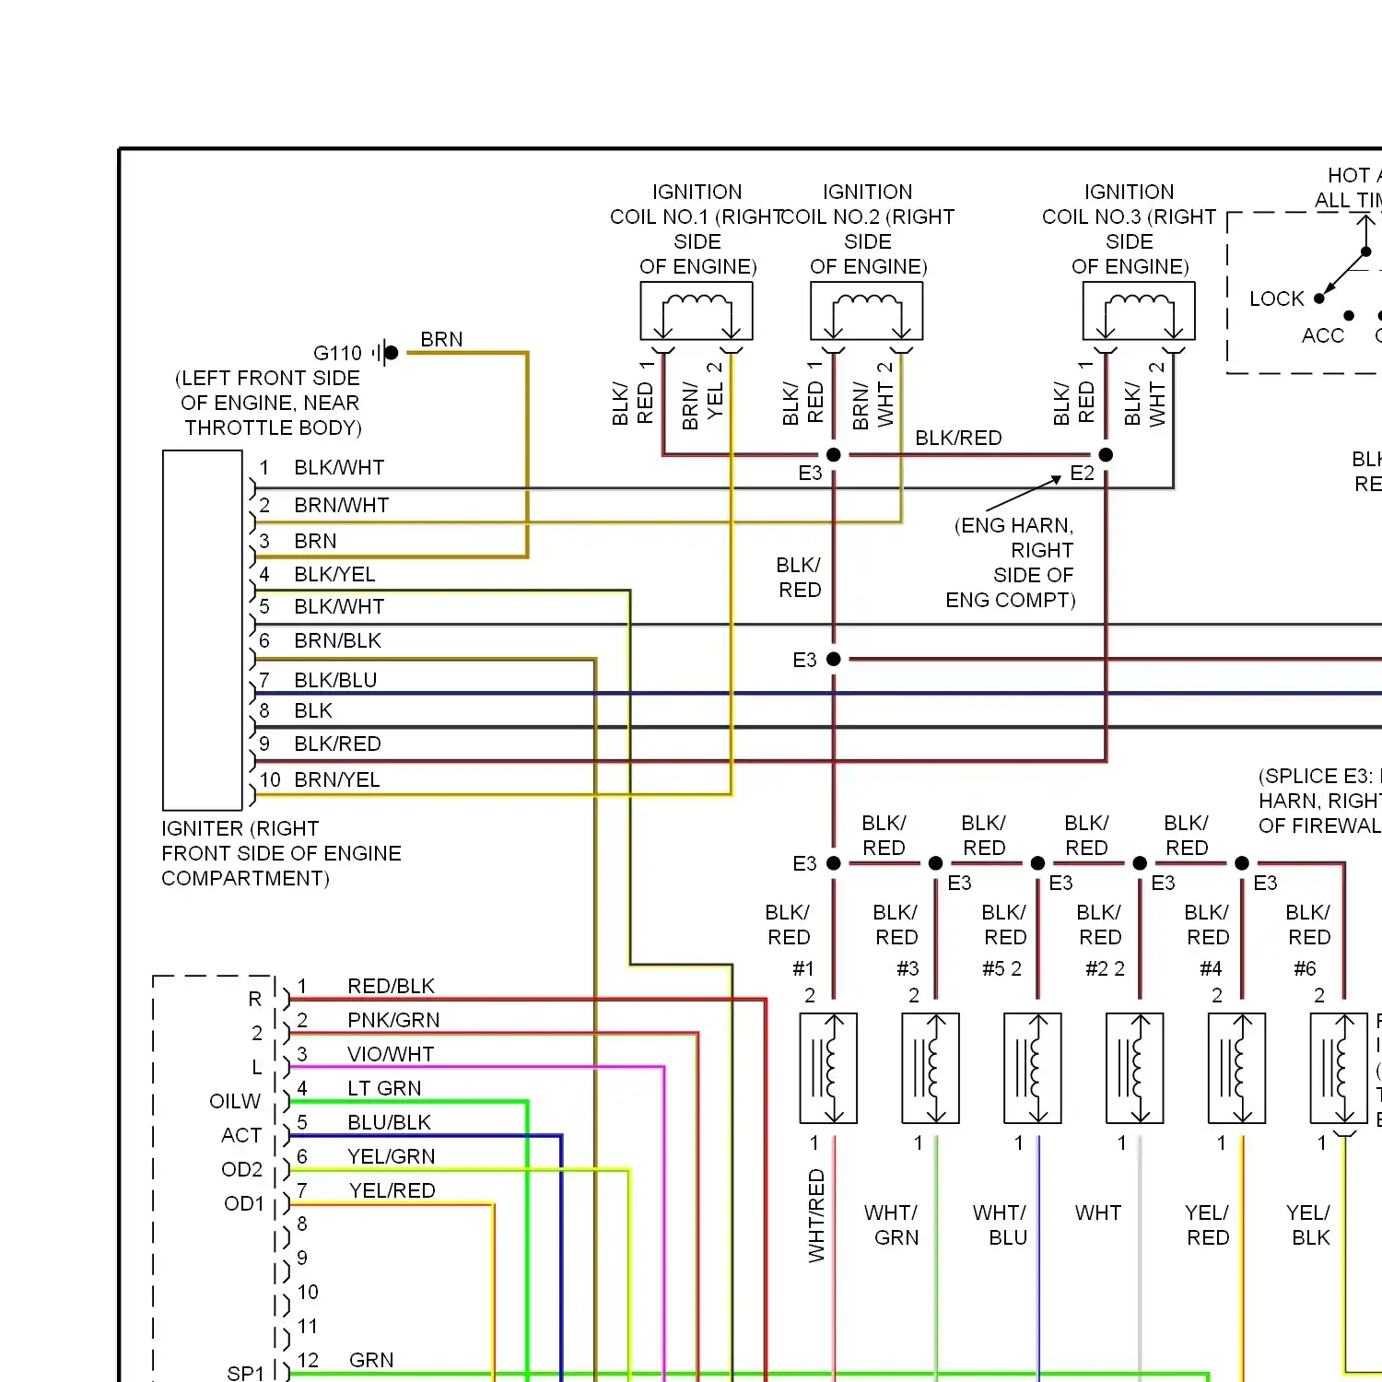The image size is (1382, 1382).
Task: Click the G110 location description
Action: click(x=269, y=403)
